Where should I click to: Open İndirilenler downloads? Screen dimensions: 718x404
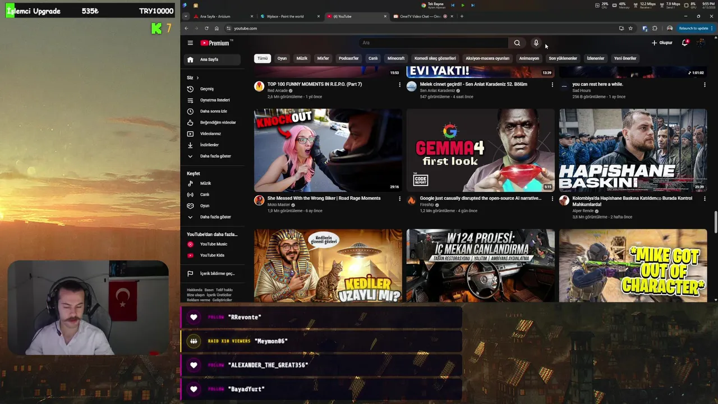[x=213, y=145]
